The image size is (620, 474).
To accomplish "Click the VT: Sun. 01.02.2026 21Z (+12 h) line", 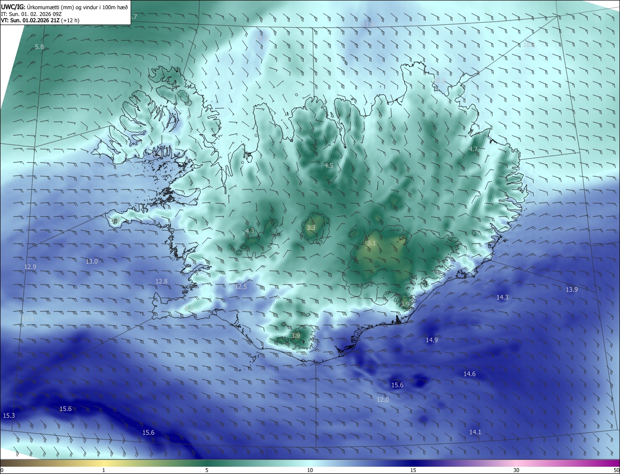I will click(40, 21).
